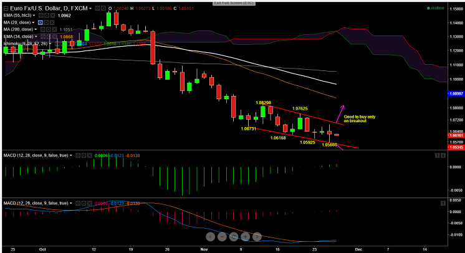This screenshot has height=253, width=465.
Task: Collapse the legend with the Euro Fx box icon
Action: click(6, 8)
